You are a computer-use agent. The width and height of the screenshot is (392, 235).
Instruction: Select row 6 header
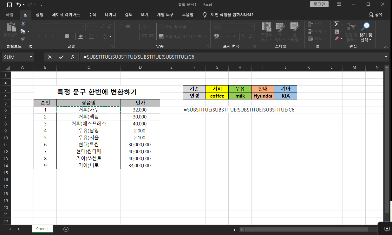(5, 110)
